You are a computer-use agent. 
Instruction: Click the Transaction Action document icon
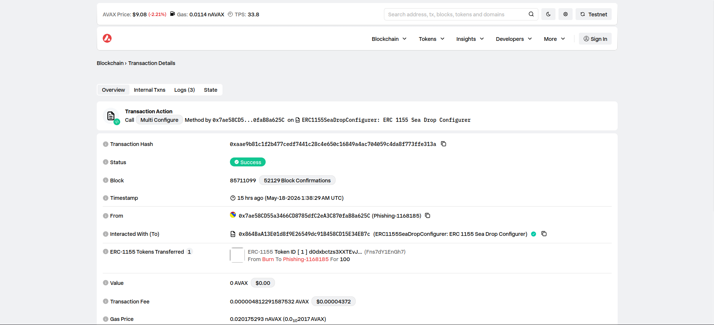coord(111,116)
